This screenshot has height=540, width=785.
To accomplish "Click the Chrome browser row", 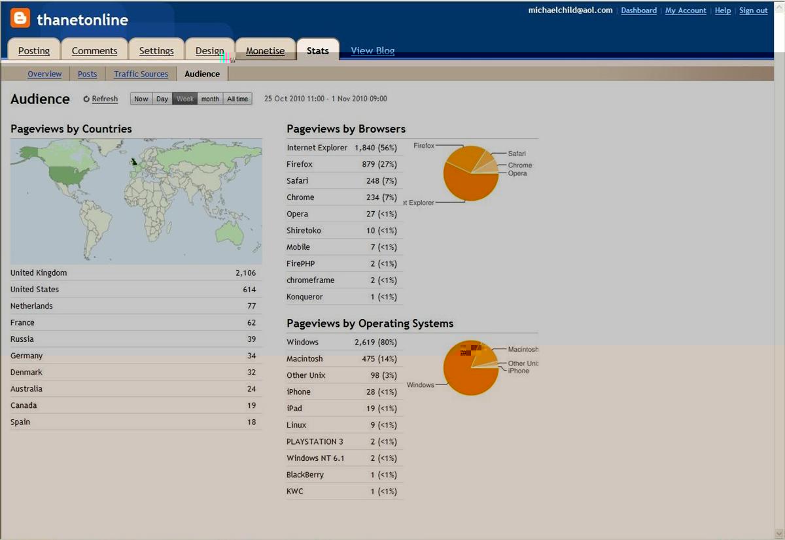I will click(x=345, y=197).
